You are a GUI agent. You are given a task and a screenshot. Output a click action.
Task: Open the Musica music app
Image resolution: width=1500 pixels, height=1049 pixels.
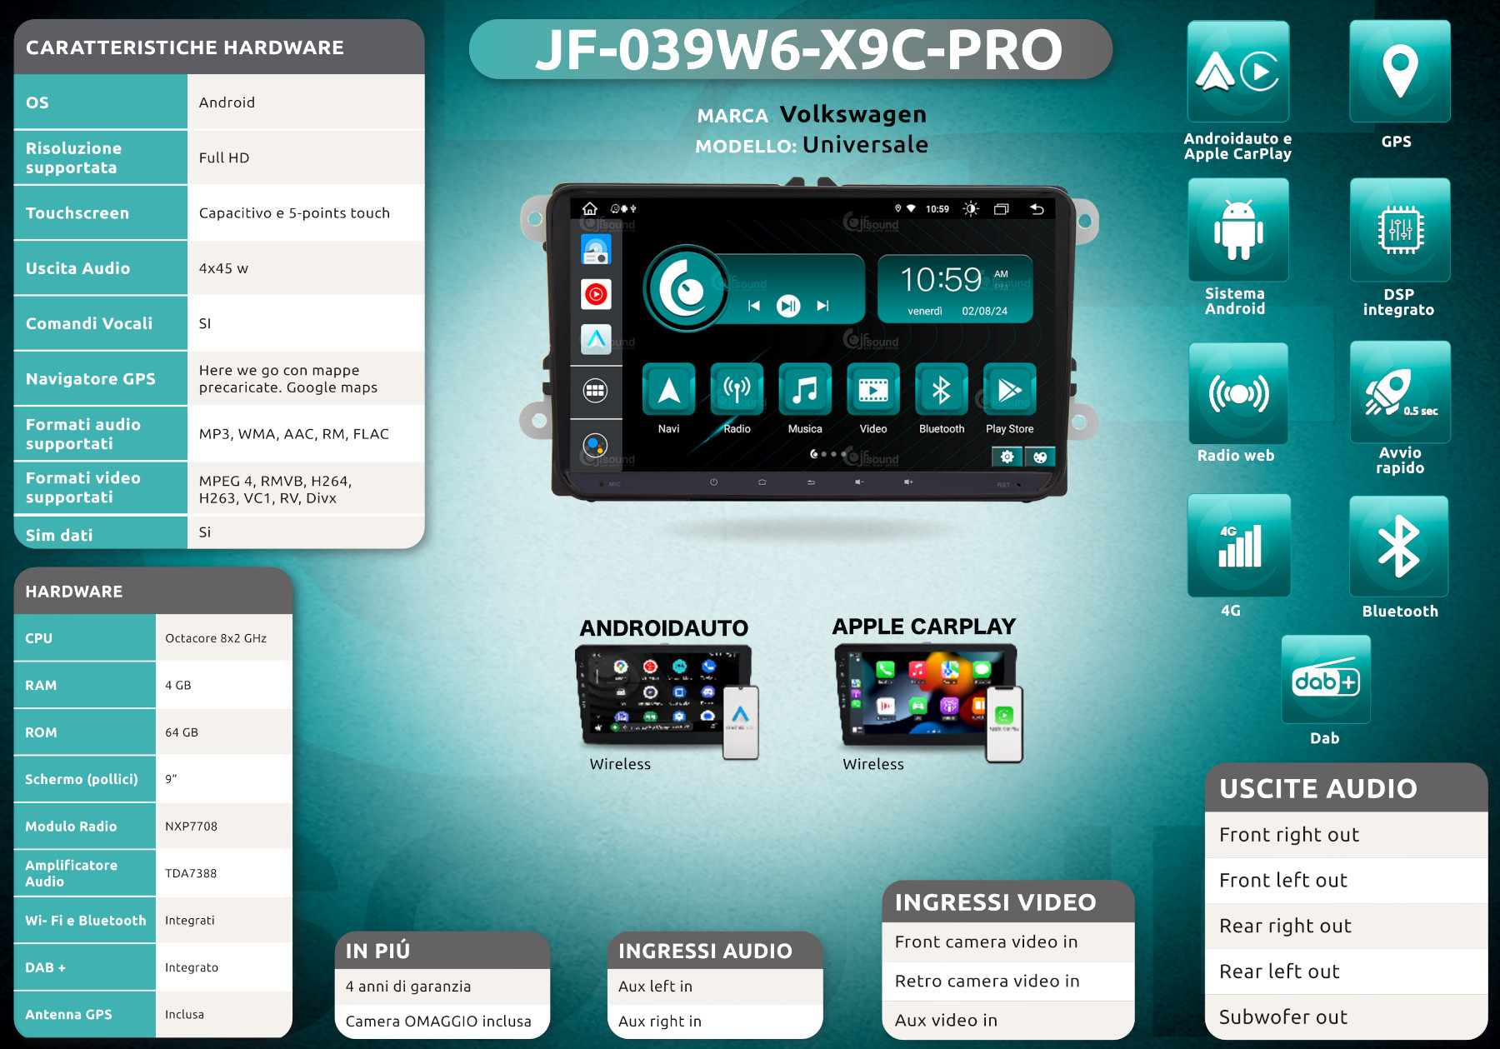coord(805,390)
